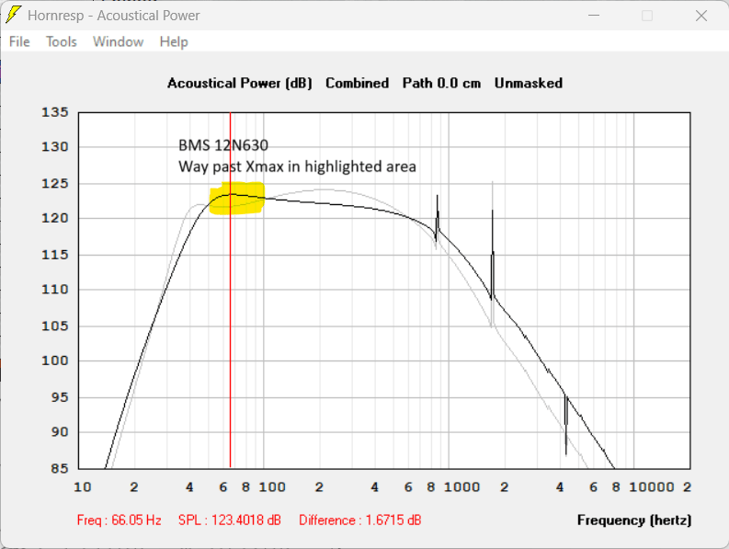Click the 'BMS 12N630' annotation text
Image resolution: width=729 pixels, height=549 pixels.
(x=223, y=145)
